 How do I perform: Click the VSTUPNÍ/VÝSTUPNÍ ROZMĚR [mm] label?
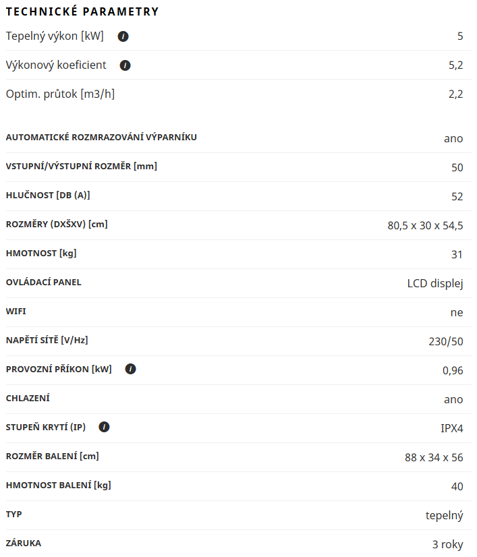click(x=82, y=167)
